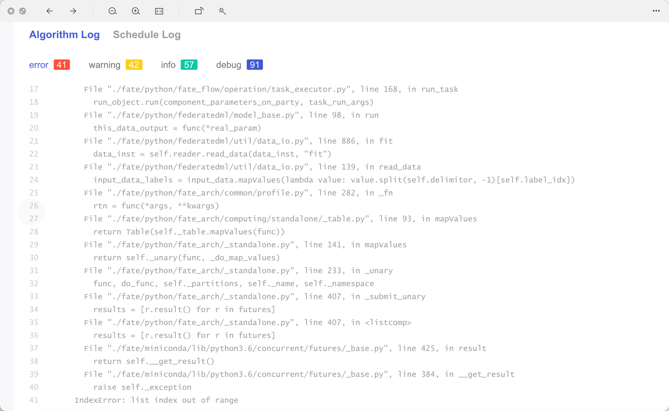Click the zoom in magnifier icon
Image resolution: width=669 pixels, height=411 pixels.
coord(136,11)
